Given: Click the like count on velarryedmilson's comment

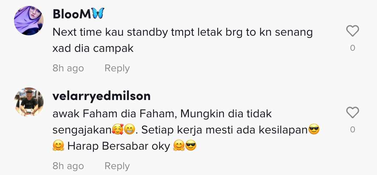Looking at the screenshot, I should [x=353, y=129].
